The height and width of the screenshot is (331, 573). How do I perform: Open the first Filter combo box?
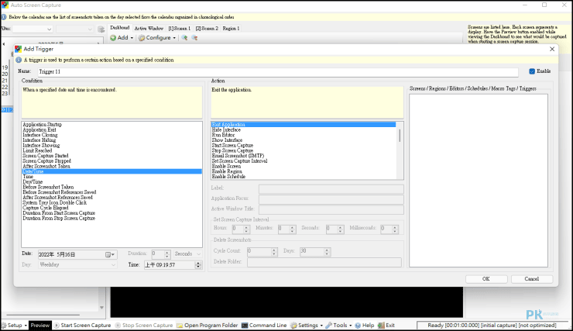(33, 29)
